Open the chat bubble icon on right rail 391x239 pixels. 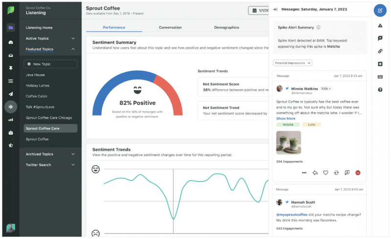(380, 38)
